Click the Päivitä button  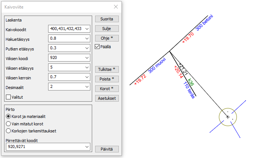107,149
